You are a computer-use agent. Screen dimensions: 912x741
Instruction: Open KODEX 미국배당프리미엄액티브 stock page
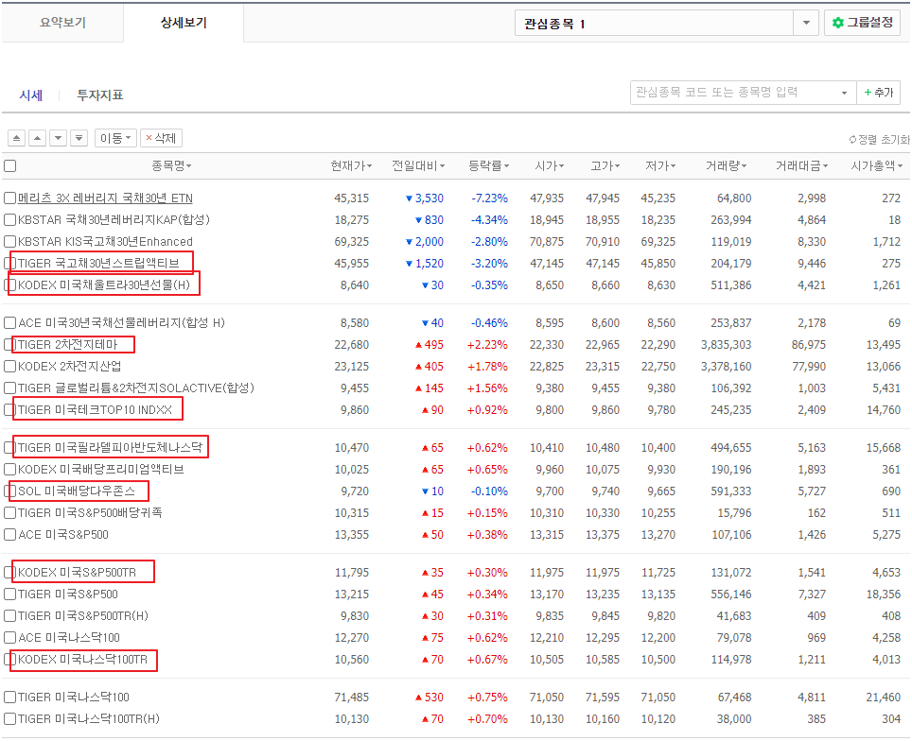[x=100, y=470]
